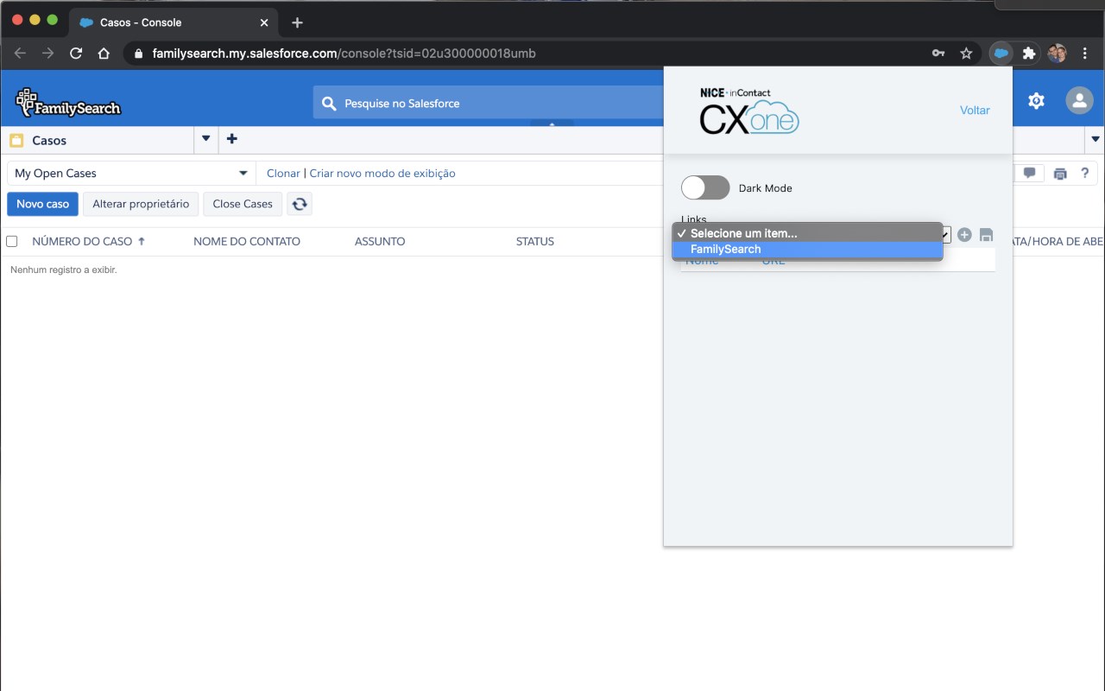Select the Casos - Console browser tab
This screenshot has width=1105, height=691.
173,22
